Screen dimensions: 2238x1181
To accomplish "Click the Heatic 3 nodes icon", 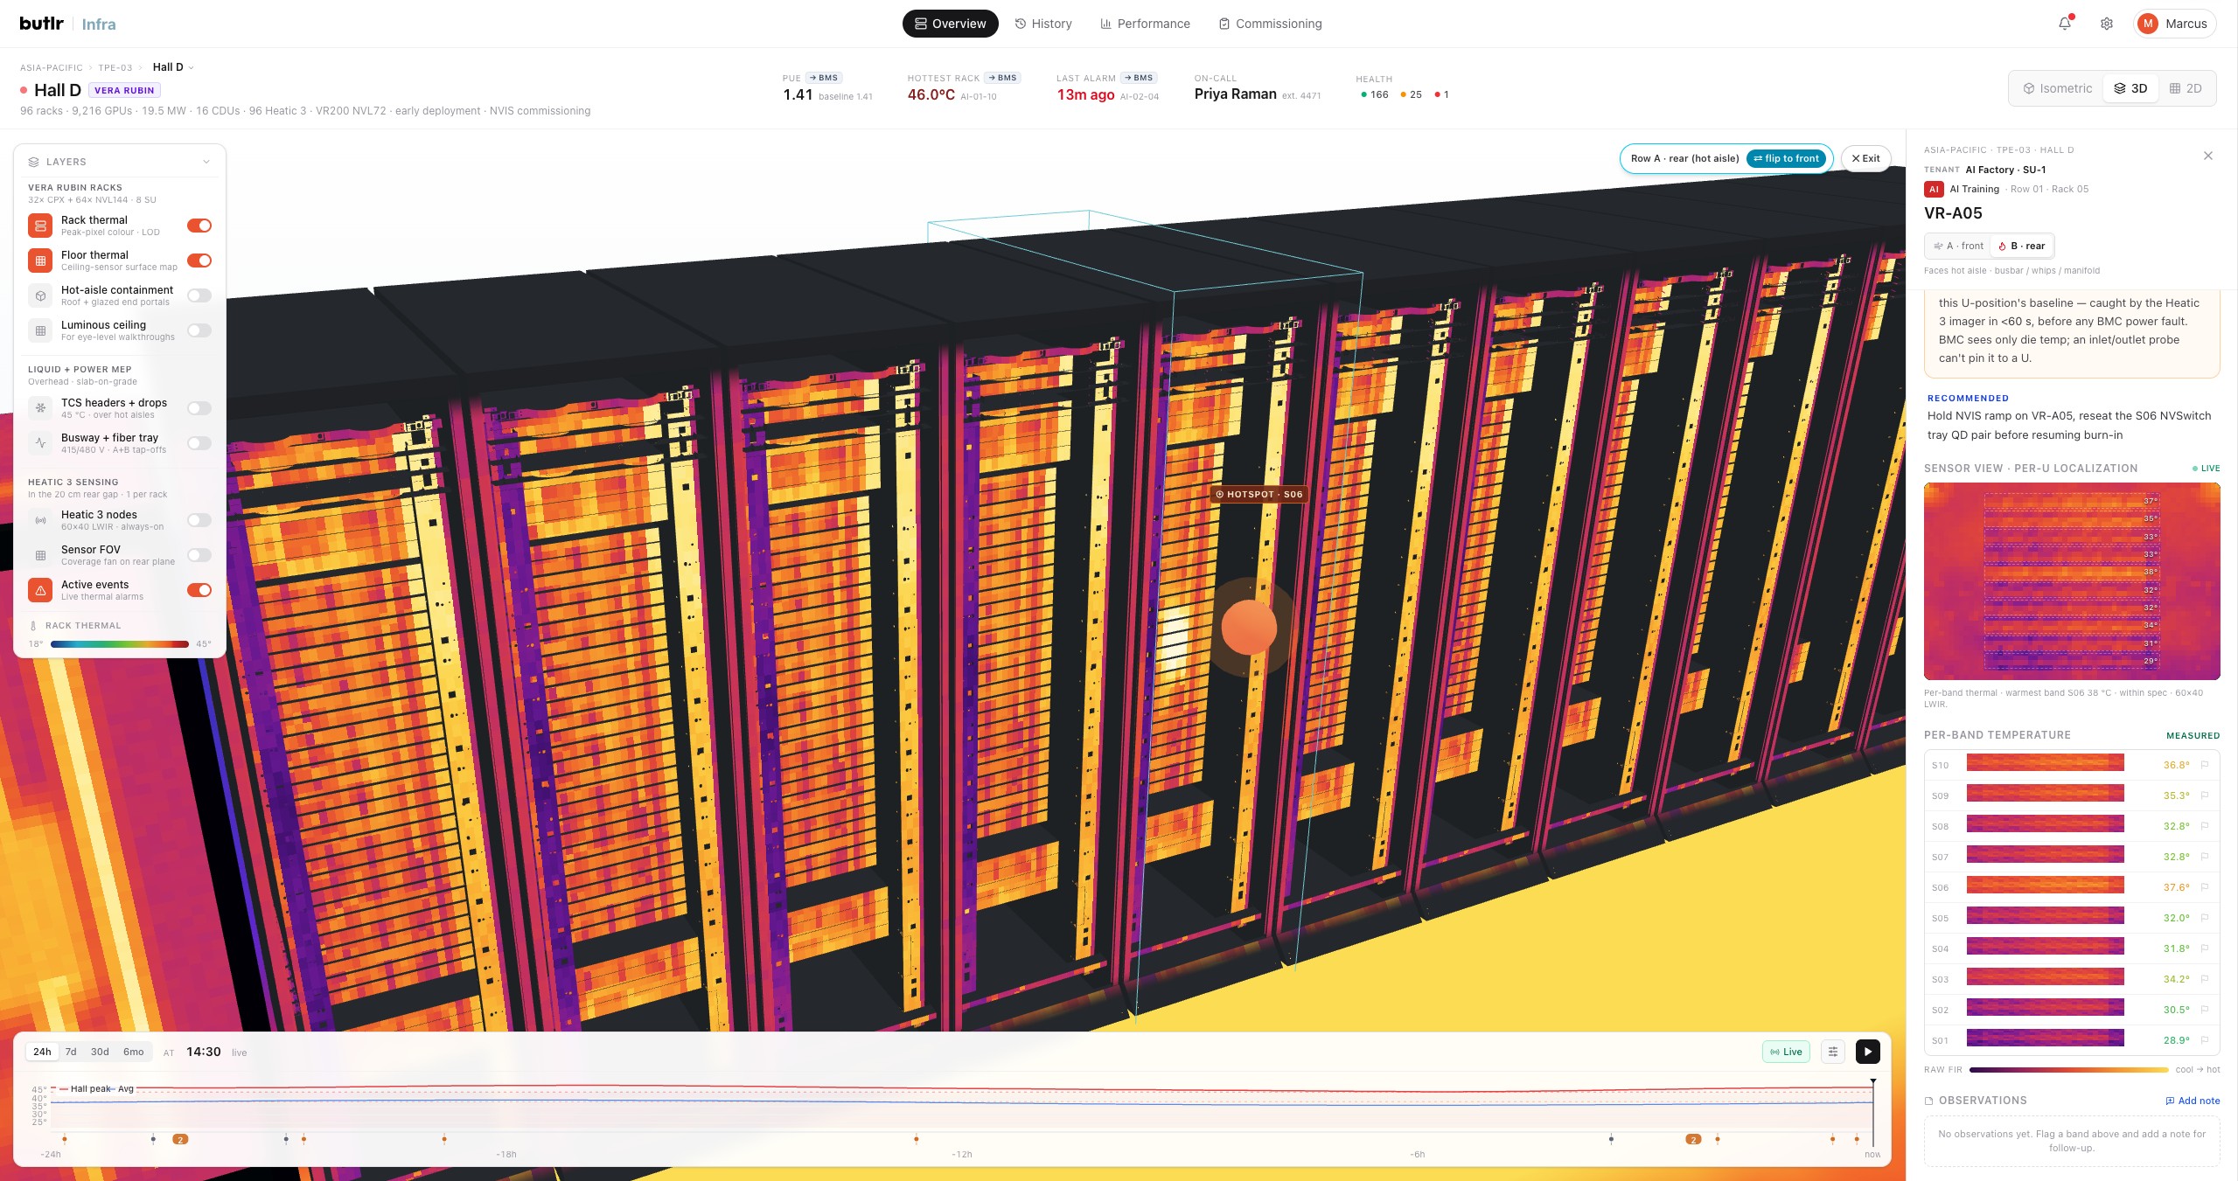I will pyautogui.click(x=40, y=520).
